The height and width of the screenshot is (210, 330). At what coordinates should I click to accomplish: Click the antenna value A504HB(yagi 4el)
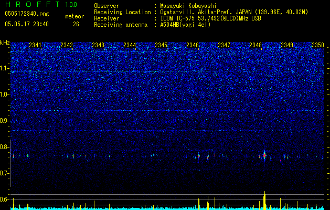pos(185,25)
